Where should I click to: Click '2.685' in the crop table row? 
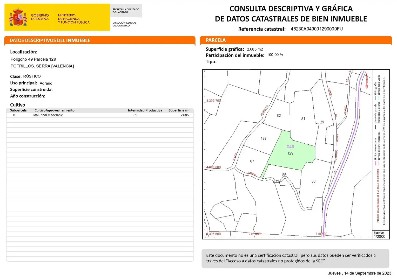pos(185,115)
